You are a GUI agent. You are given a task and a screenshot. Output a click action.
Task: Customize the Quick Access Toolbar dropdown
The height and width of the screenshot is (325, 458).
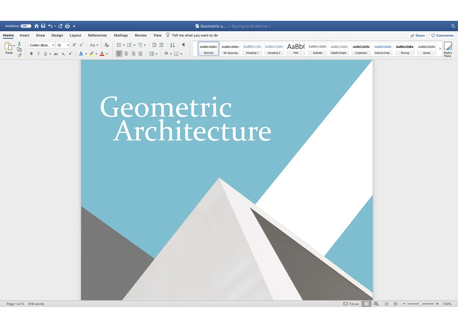[x=74, y=26]
